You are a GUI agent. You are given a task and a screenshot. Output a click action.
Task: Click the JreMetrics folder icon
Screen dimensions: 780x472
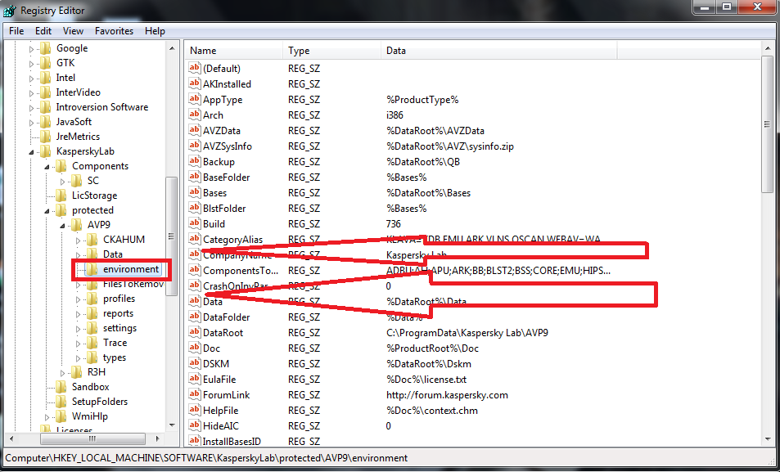(x=46, y=137)
